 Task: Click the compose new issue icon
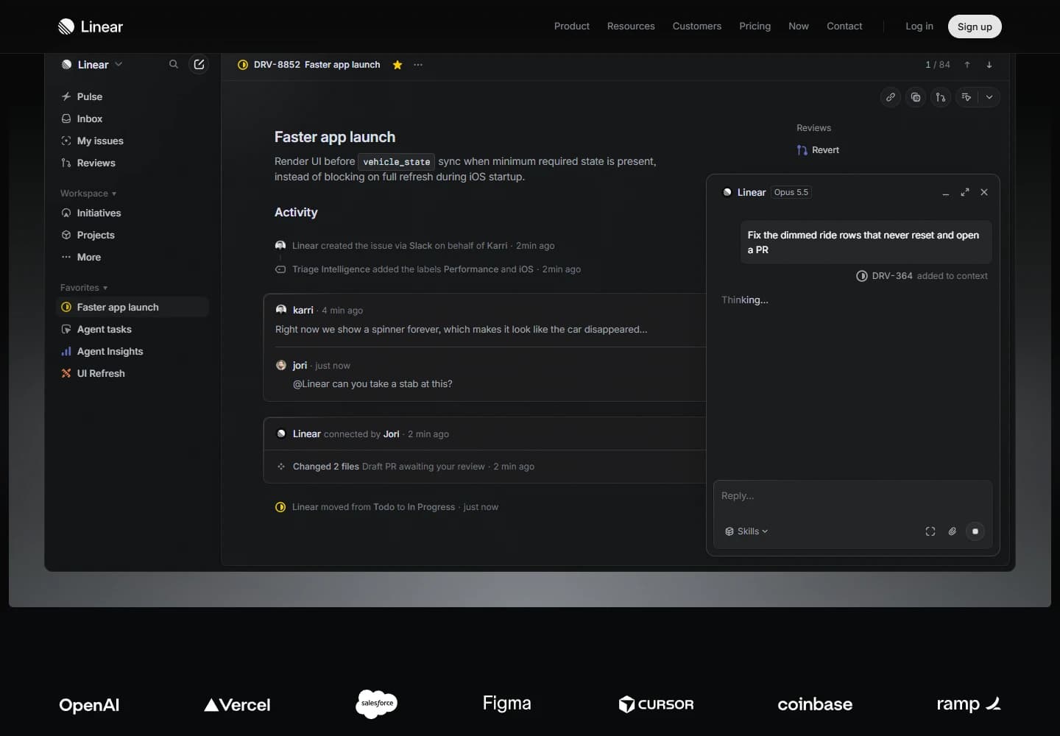[199, 65]
